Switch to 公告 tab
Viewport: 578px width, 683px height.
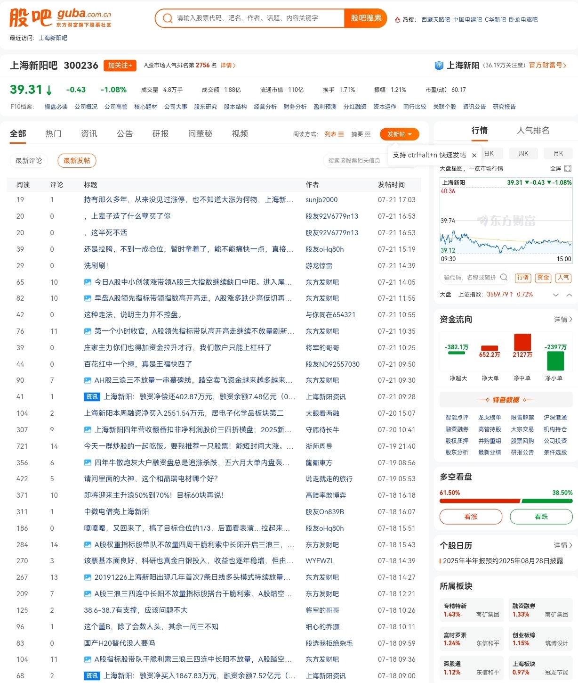pyautogui.click(x=125, y=134)
